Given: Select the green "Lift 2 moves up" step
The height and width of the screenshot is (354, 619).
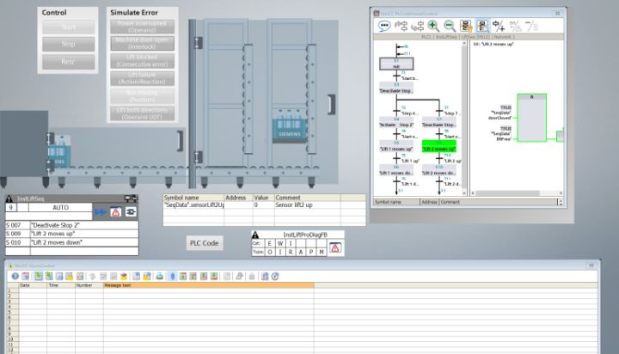Looking at the screenshot, I should (x=439, y=146).
